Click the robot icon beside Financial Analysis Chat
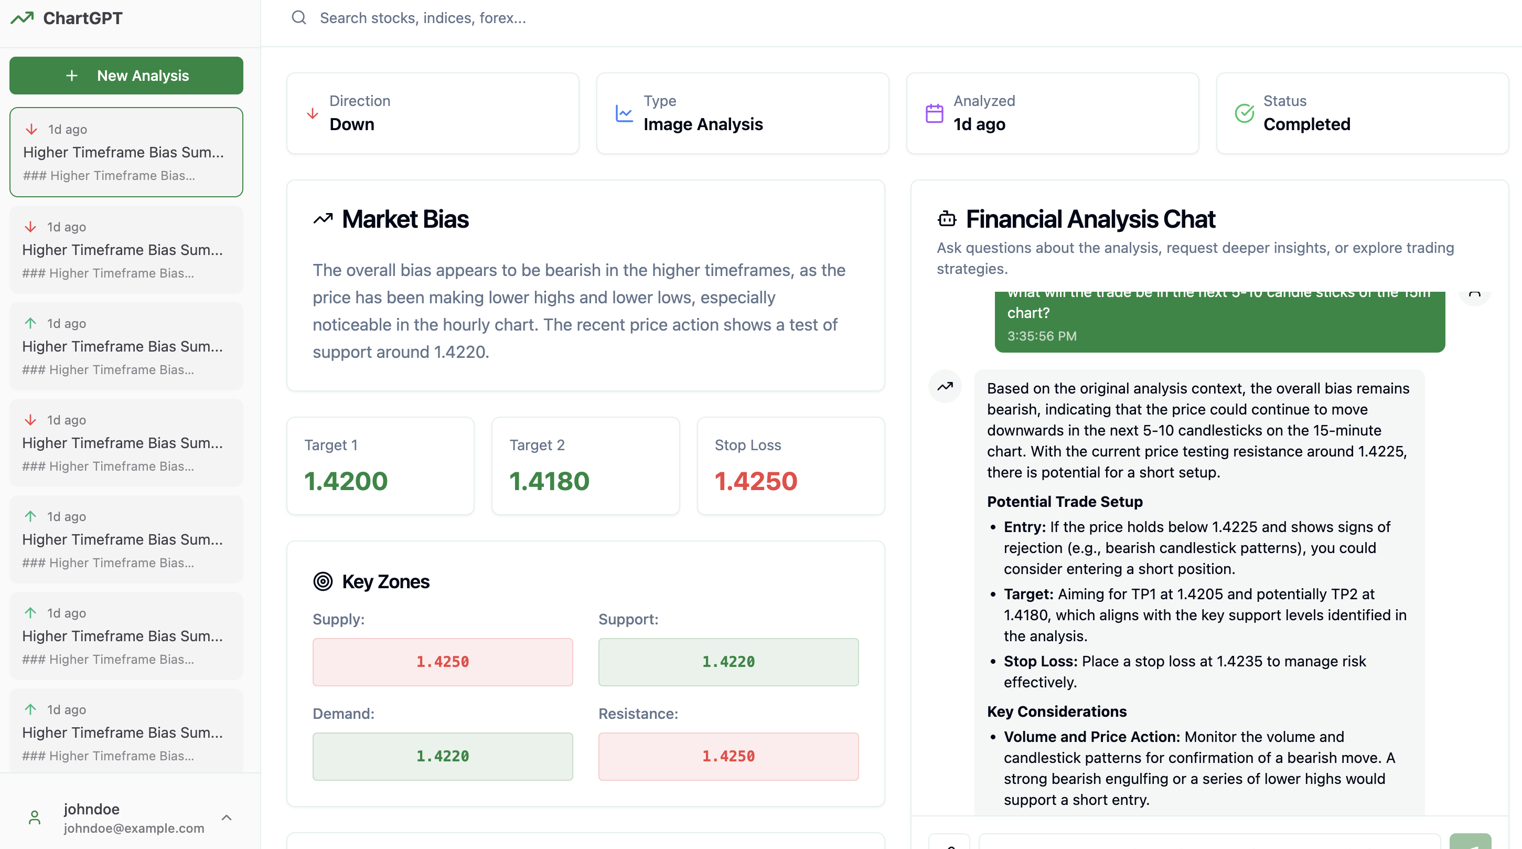This screenshot has height=849, width=1522. point(947,219)
